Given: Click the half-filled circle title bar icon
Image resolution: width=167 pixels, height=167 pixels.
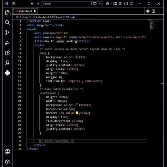Looking at the screenshot, I should pos(107,4).
